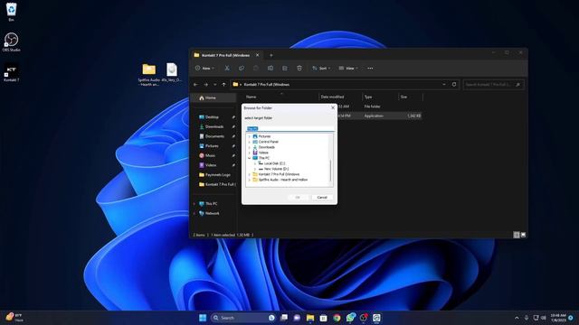Click the Share icon in Explorer toolbar
Screen dimensions: 579x325
(285, 69)
